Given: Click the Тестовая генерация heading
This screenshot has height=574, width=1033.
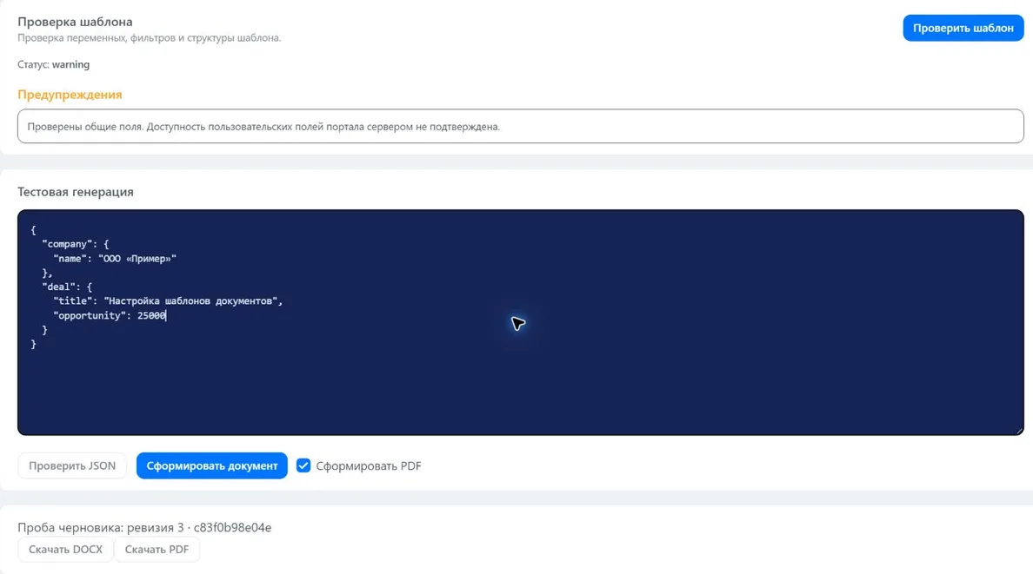Looking at the screenshot, I should 76,192.
